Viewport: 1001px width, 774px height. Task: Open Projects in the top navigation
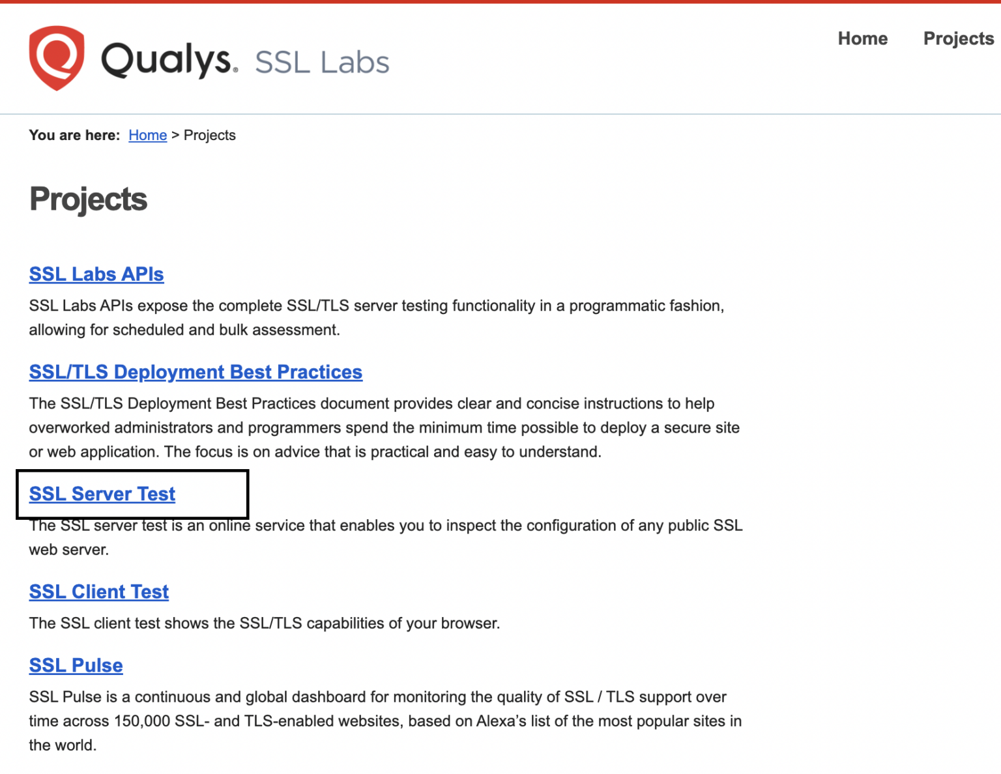[958, 38]
